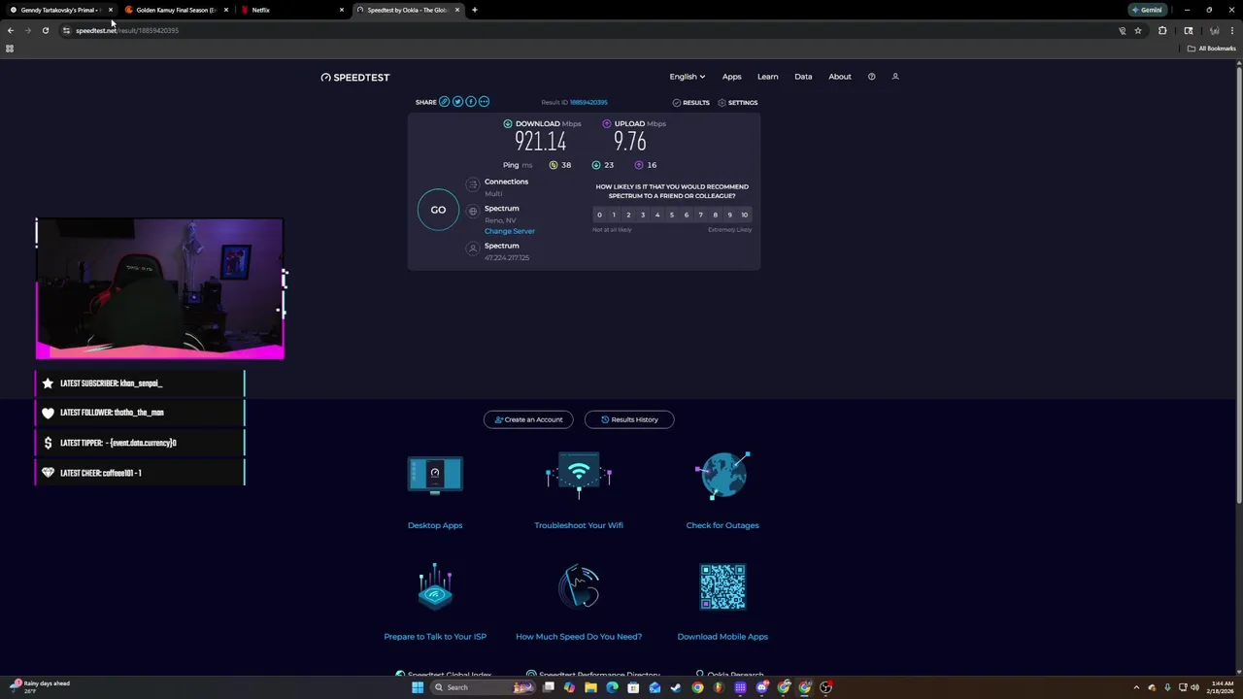The image size is (1243, 699).
Task: Rate recommendation score 0
Action: pyautogui.click(x=599, y=215)
